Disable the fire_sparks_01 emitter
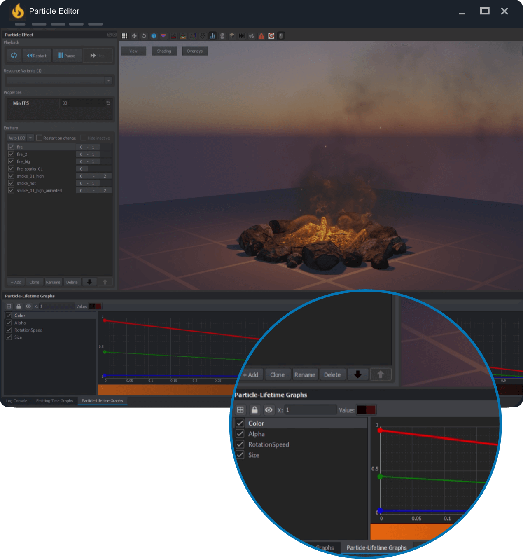The image size is (523, 559). coord(11,168)
